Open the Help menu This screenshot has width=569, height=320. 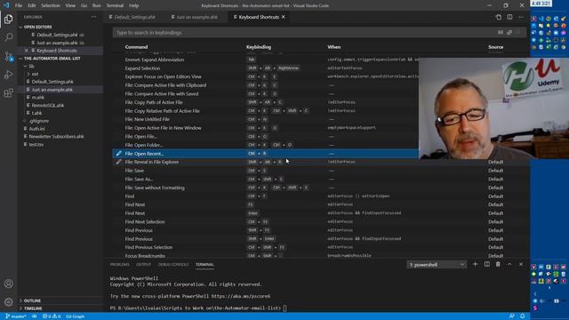[x=134, y=5]
